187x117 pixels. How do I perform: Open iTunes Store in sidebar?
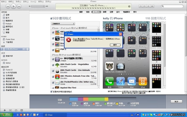(10, 39)
